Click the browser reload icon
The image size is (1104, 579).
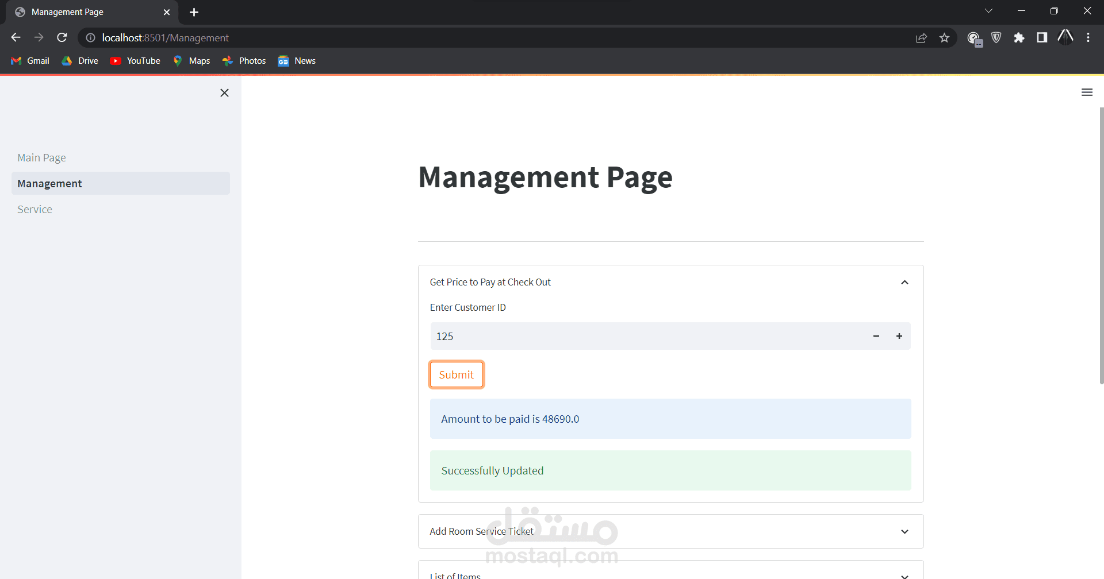pos(62,37)
